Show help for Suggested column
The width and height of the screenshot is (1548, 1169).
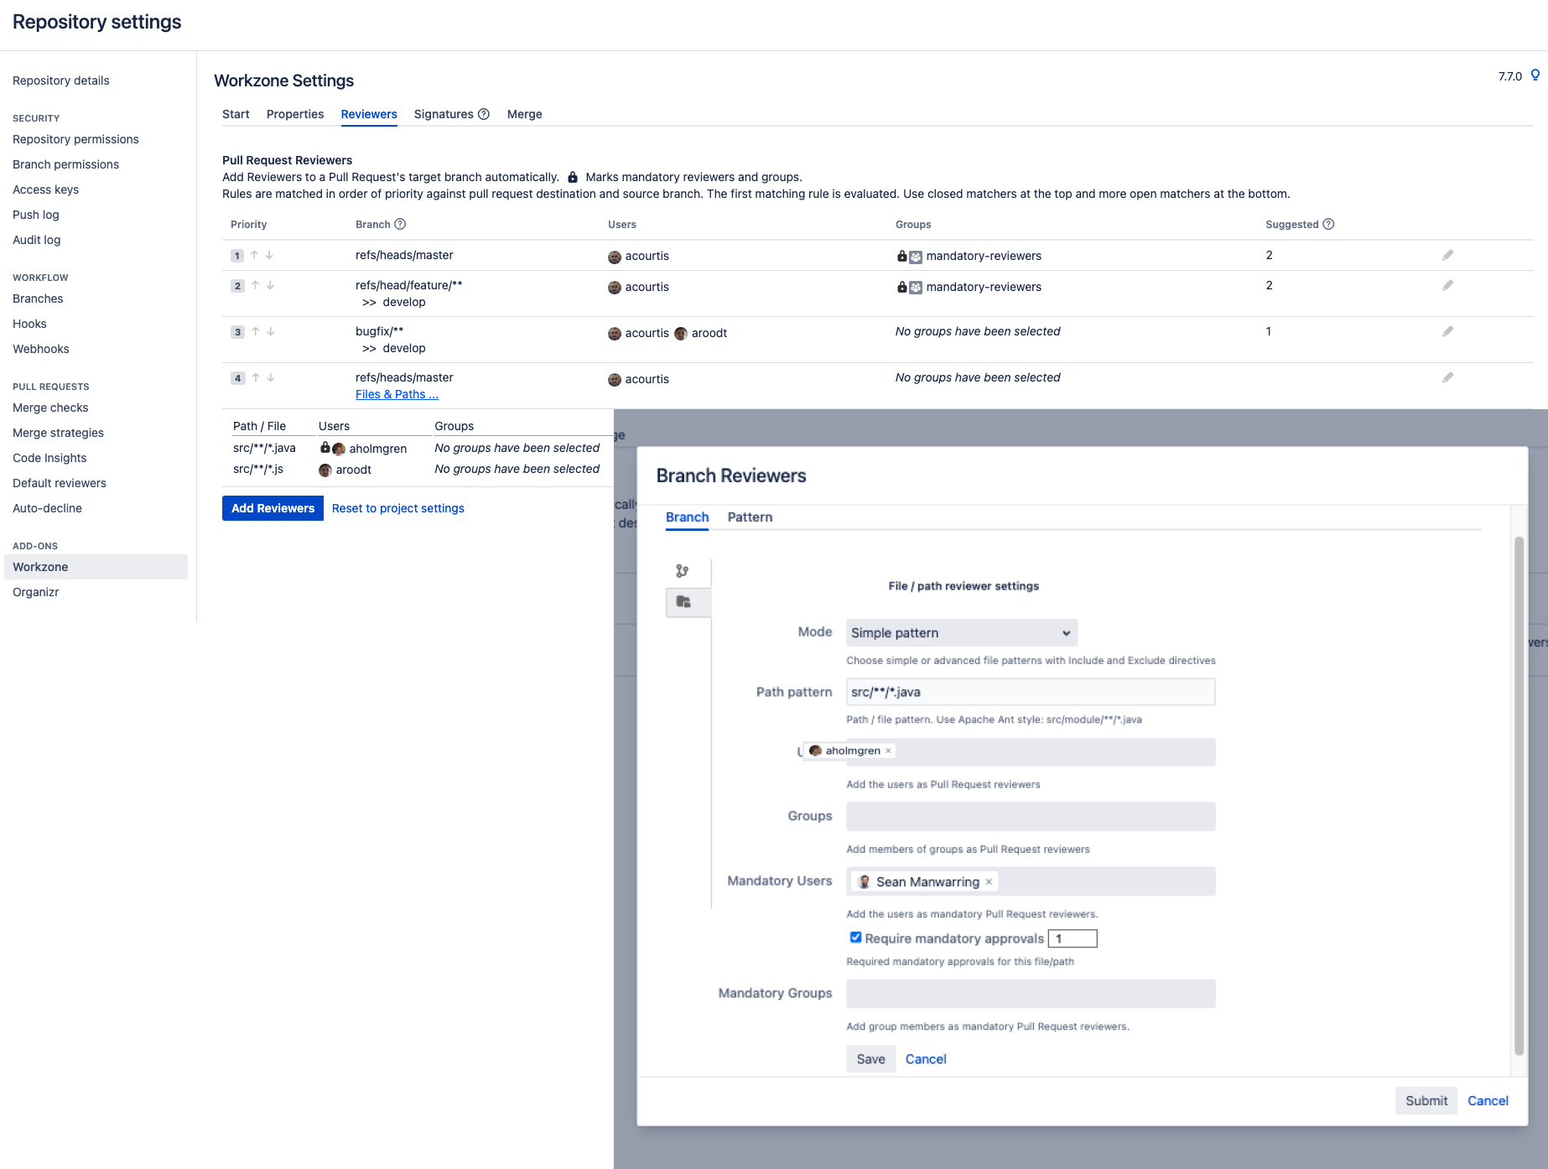(1328, 224)
